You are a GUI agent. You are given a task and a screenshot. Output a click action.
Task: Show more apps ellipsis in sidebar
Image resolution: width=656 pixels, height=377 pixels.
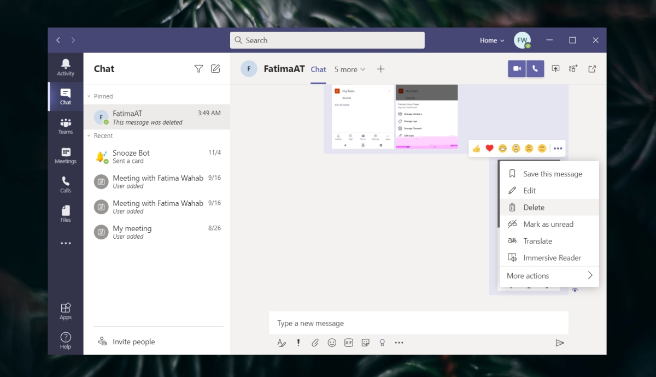click(66, 243)
